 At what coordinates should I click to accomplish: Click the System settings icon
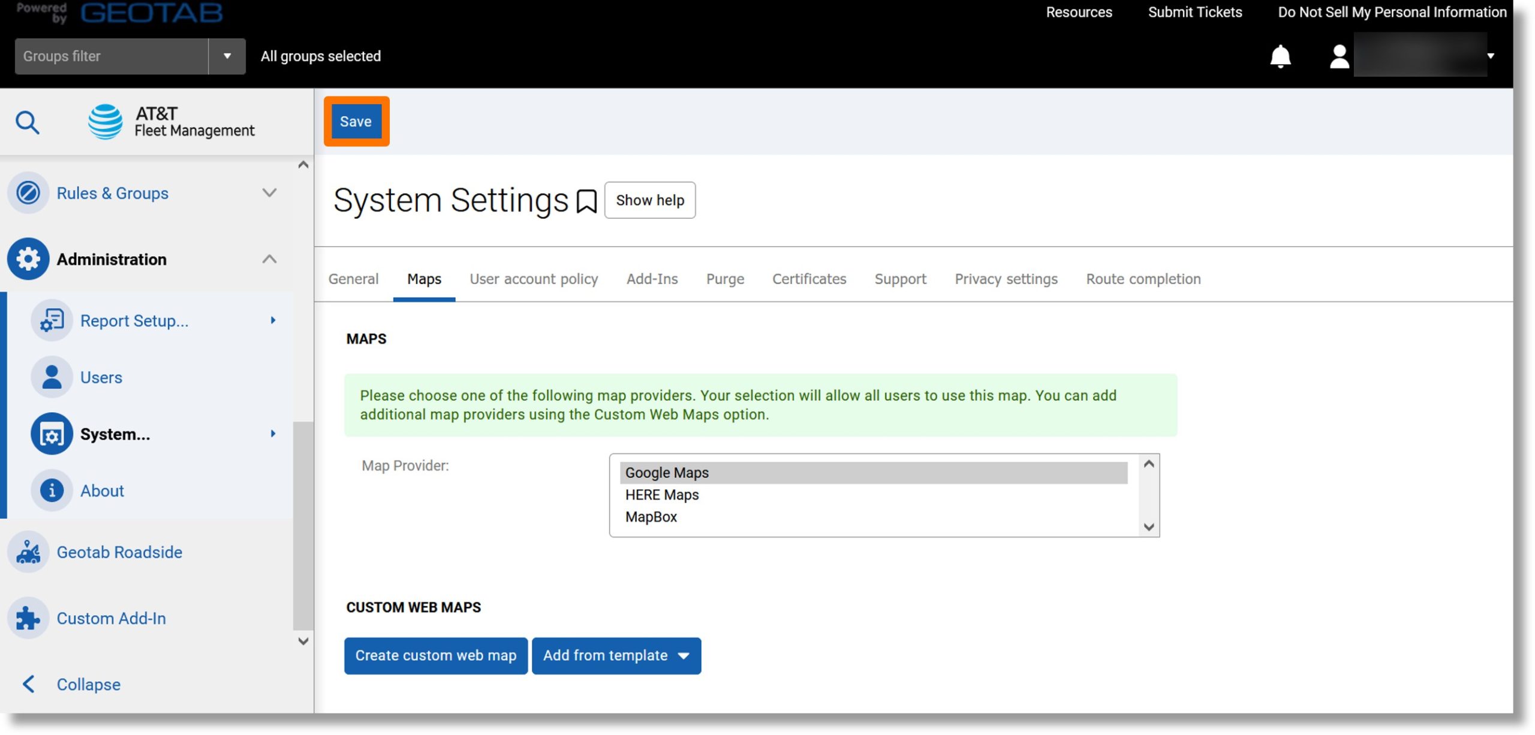click(50, 434)
